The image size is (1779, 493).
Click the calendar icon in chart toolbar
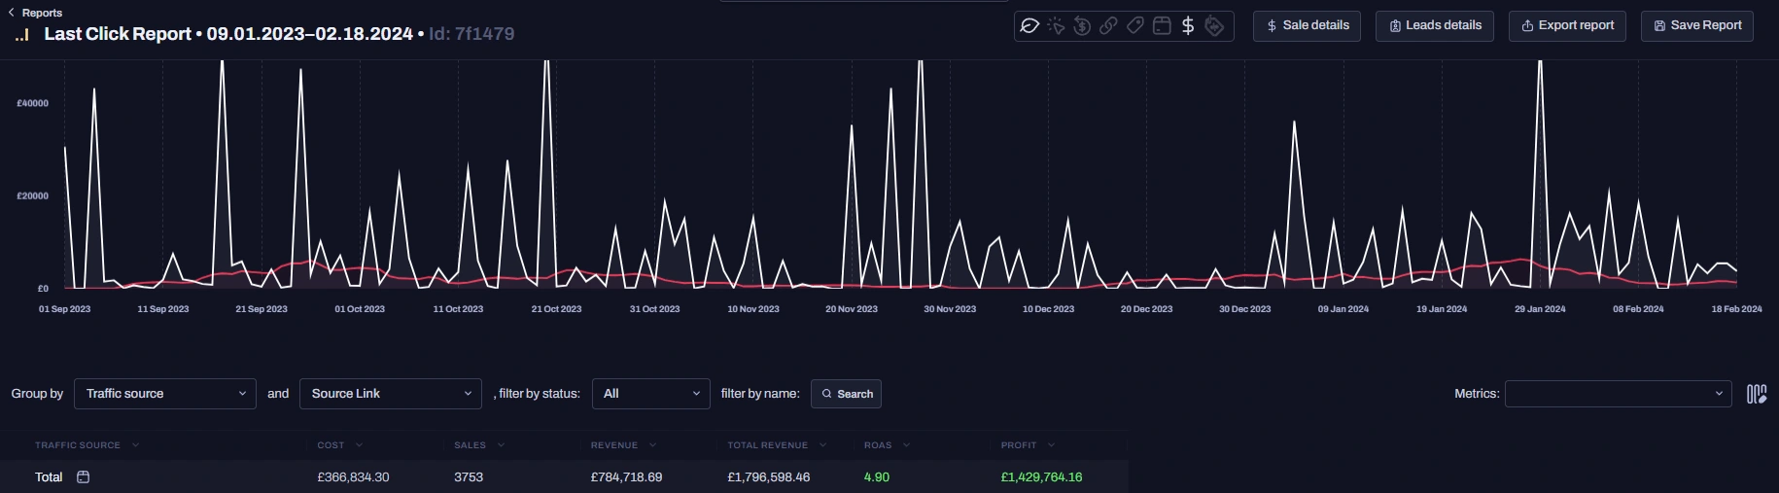pyautogui.click(x=1162, y=26)
